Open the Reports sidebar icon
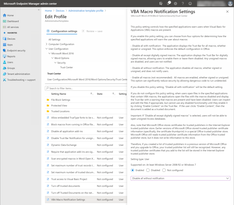This screenshot has width=234, height=205. 5,56
